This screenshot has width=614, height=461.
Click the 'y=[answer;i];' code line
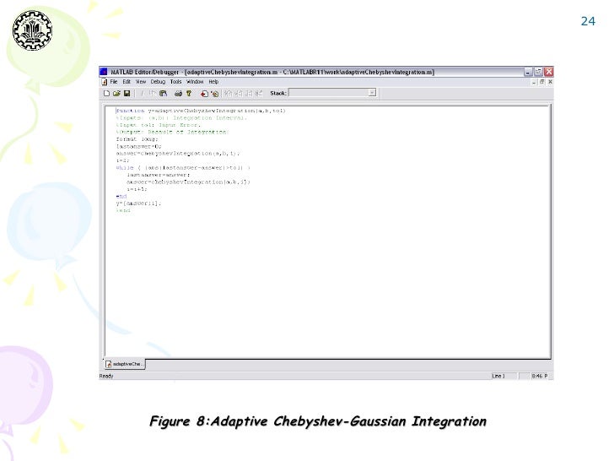(x=138, y=203)
